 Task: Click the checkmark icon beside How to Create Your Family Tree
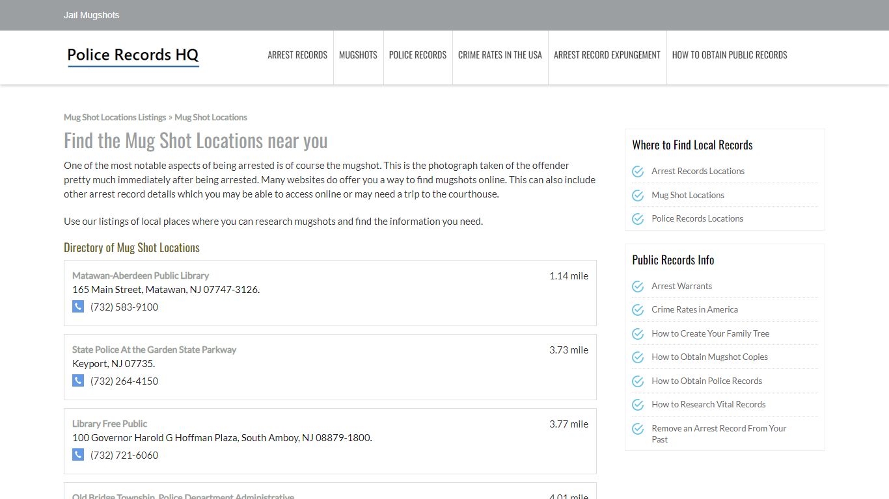tap(638, 334)
